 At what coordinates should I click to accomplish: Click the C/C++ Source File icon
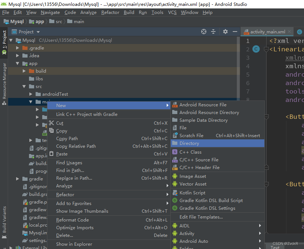pos(175,160)
